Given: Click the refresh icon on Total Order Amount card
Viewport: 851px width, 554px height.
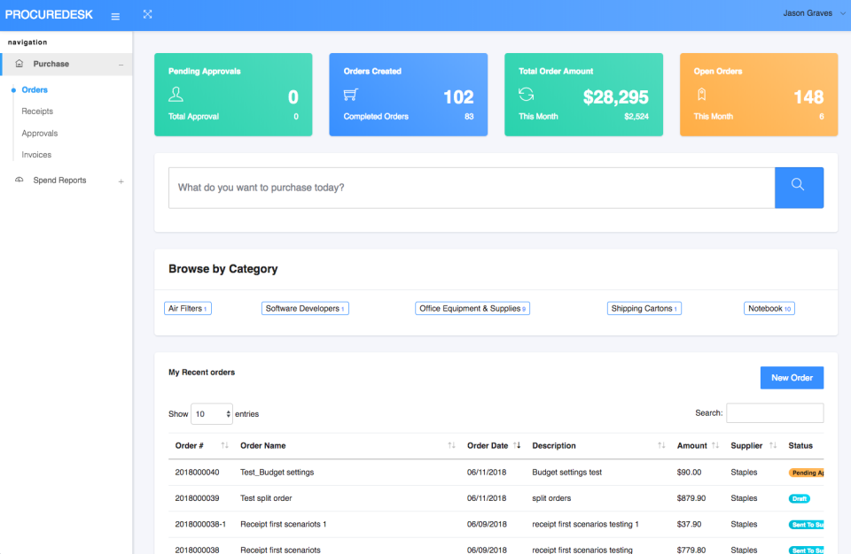Looking at the screenshot, I should [524, 96].
